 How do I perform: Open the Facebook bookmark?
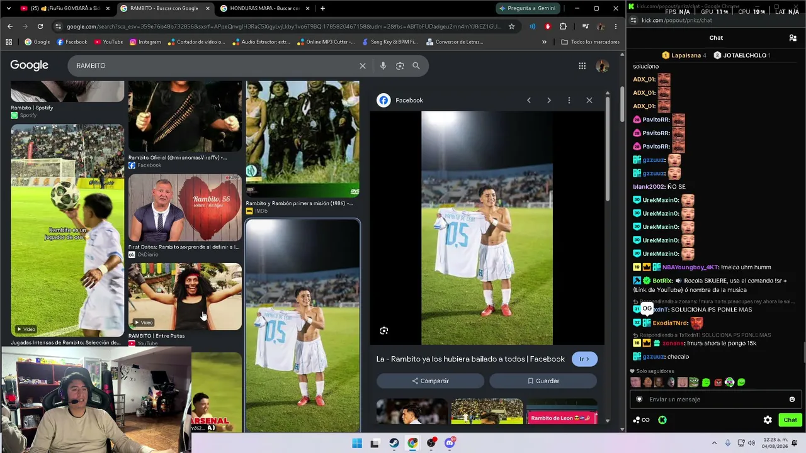coord(72,42)
